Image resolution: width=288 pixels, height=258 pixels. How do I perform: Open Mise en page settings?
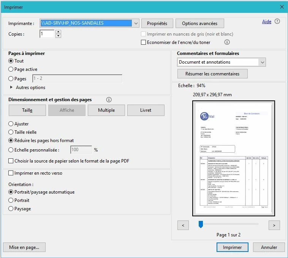click(x=24, y=247)
